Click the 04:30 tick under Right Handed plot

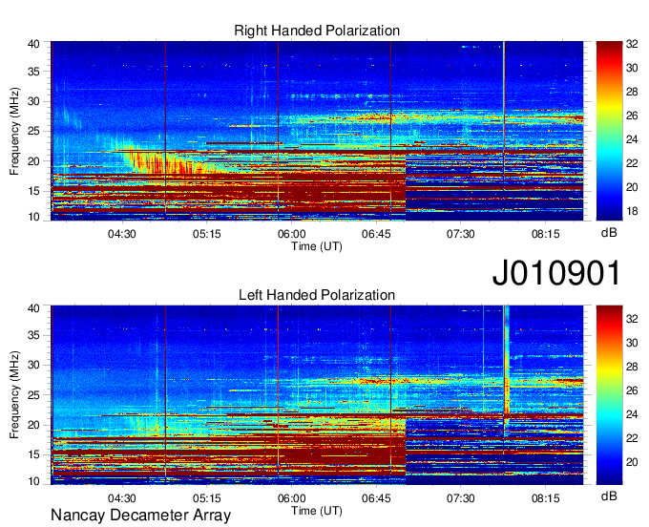click(x=122, y=234)
